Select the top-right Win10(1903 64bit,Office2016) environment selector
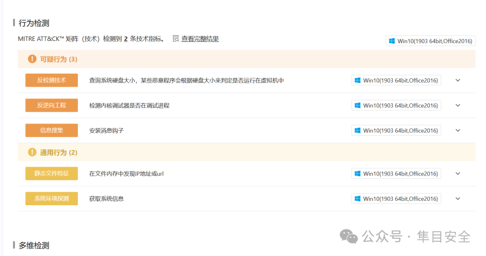Viewport: 486px width, 256px height. [431, 41]
